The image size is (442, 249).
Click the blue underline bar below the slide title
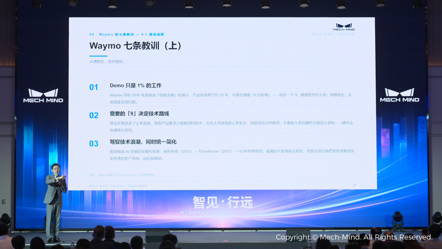coord(98,56)
